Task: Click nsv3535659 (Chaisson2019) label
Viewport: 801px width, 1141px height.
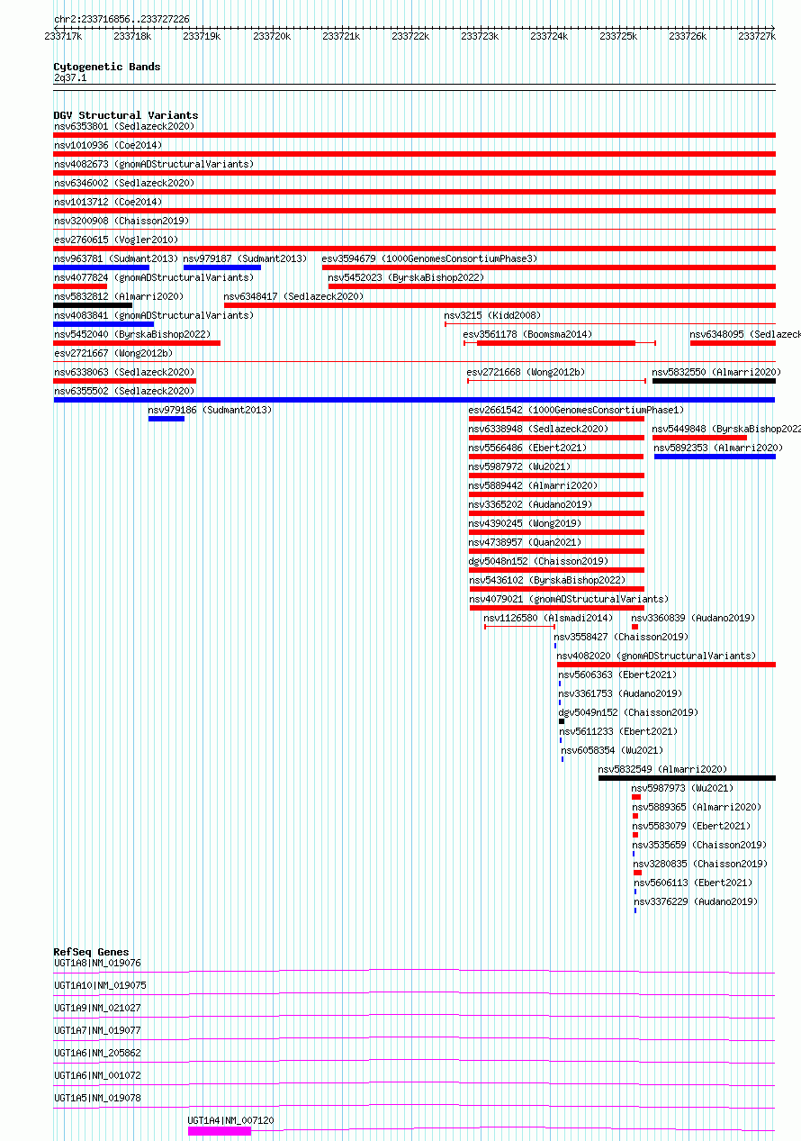Action: (700, 845)
